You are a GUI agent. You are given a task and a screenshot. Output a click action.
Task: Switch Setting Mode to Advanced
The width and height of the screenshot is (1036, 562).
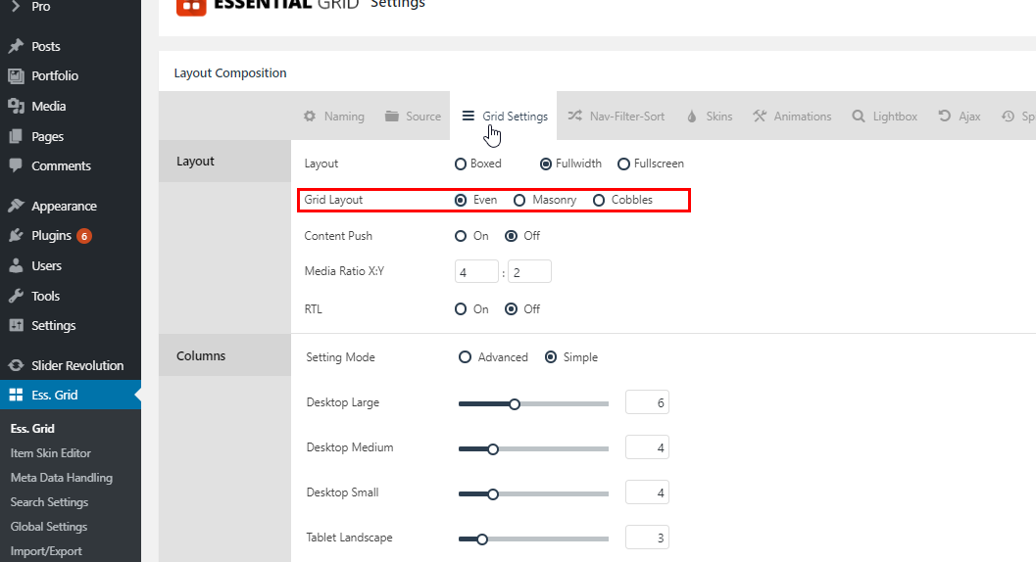[x=466, y=357]
